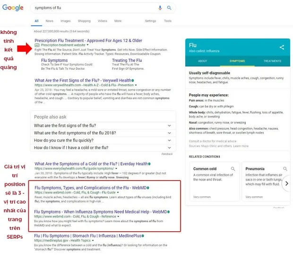This screenshot has height=258, width=293.
Task: Expand "How do I know if I have a cold or the flu?"
Action: click(x=169, y=148)
